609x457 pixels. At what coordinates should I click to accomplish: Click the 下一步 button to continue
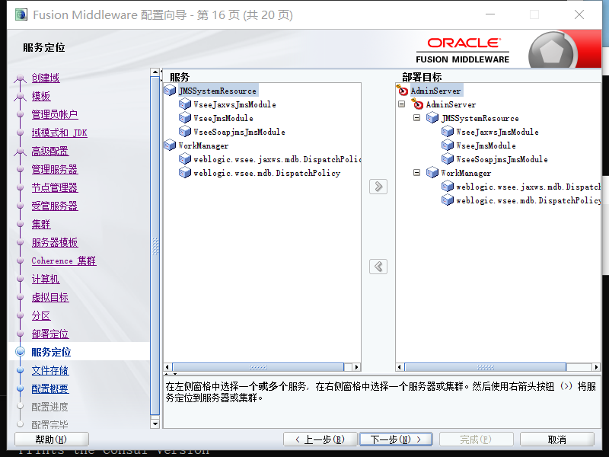click(395, 439)
